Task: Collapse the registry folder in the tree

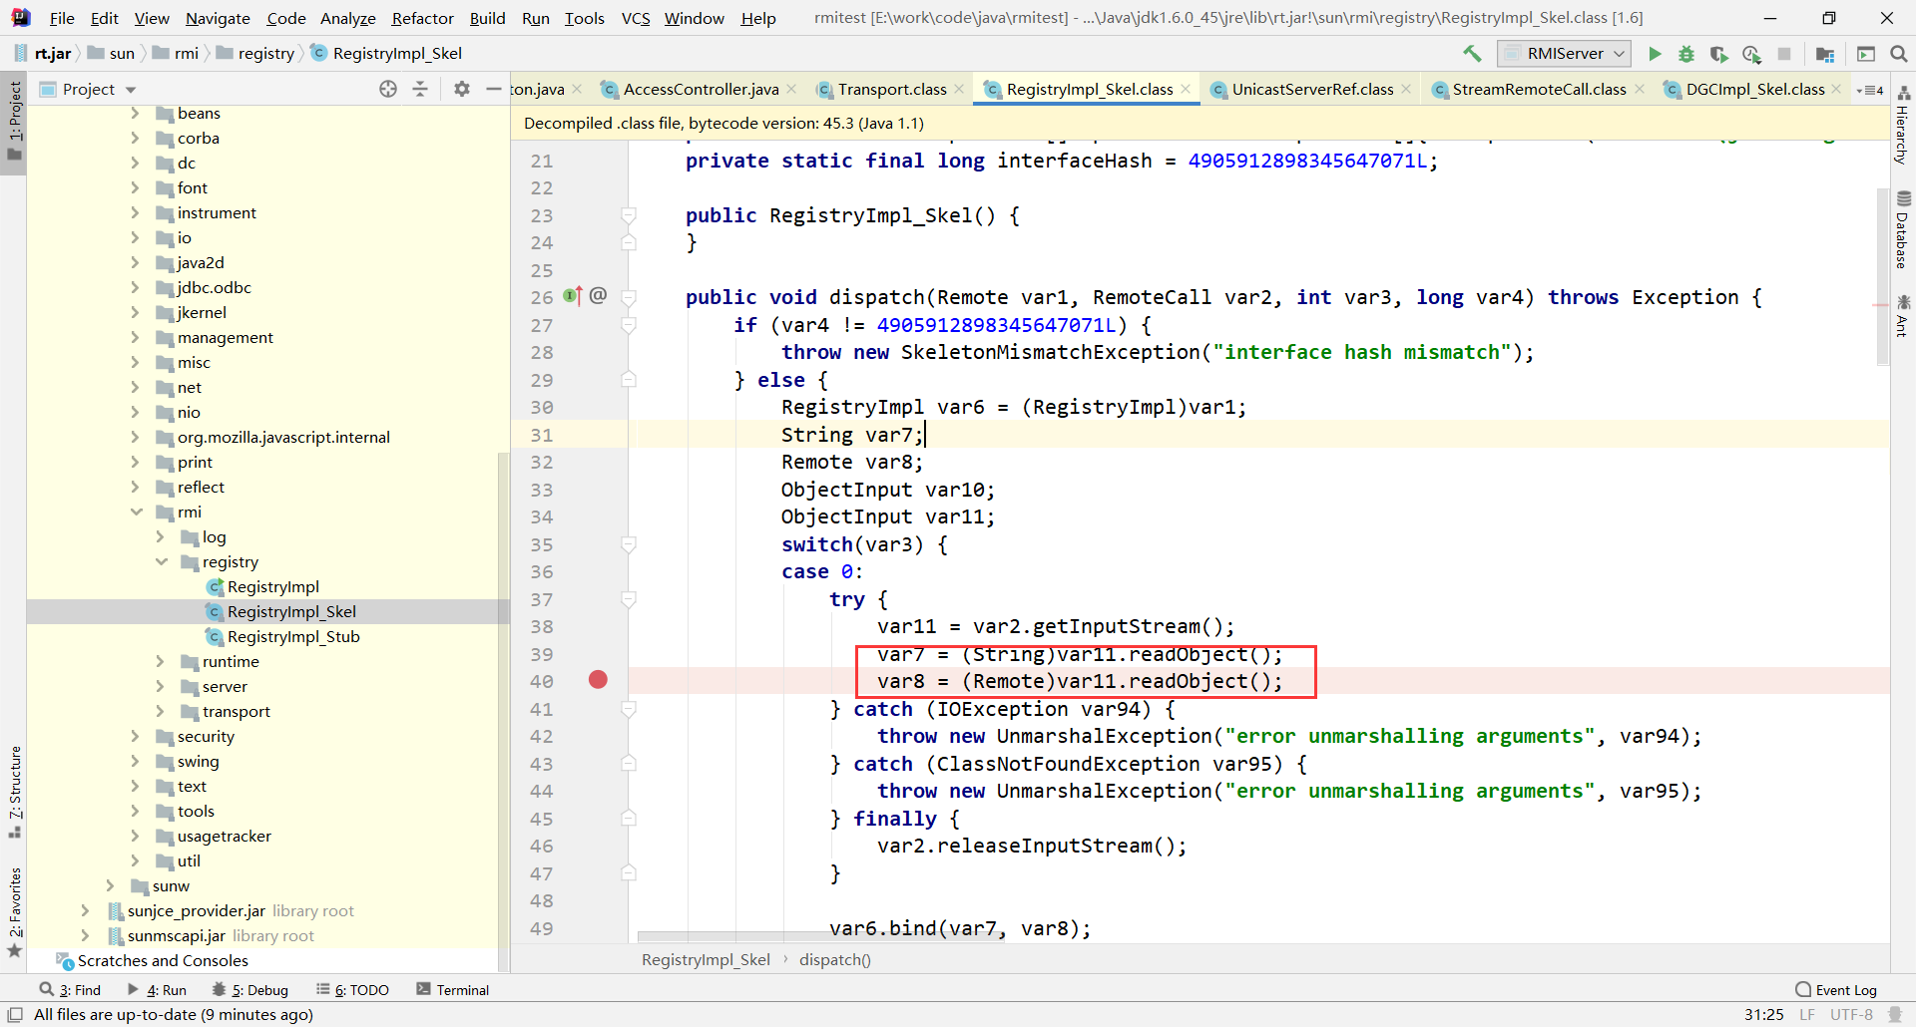Action: pyautogui.click(x=161, y=561)
